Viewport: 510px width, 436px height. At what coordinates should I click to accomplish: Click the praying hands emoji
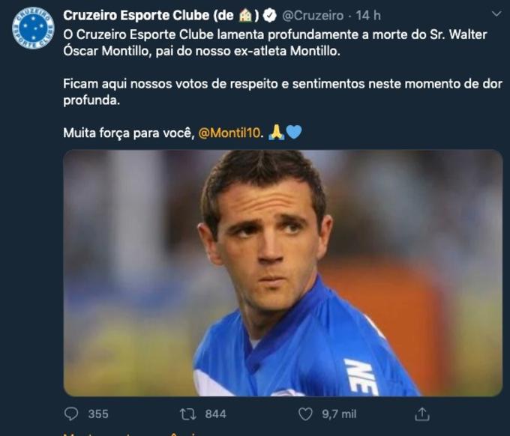pyautogui.click(x=276, y=133)
